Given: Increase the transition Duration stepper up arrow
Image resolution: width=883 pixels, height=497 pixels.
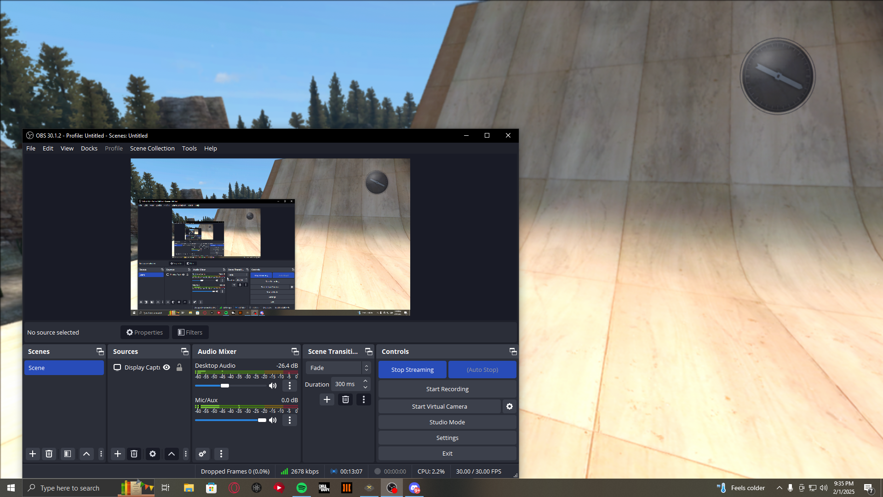Looking at the screenshot, I should pos(365,381).
